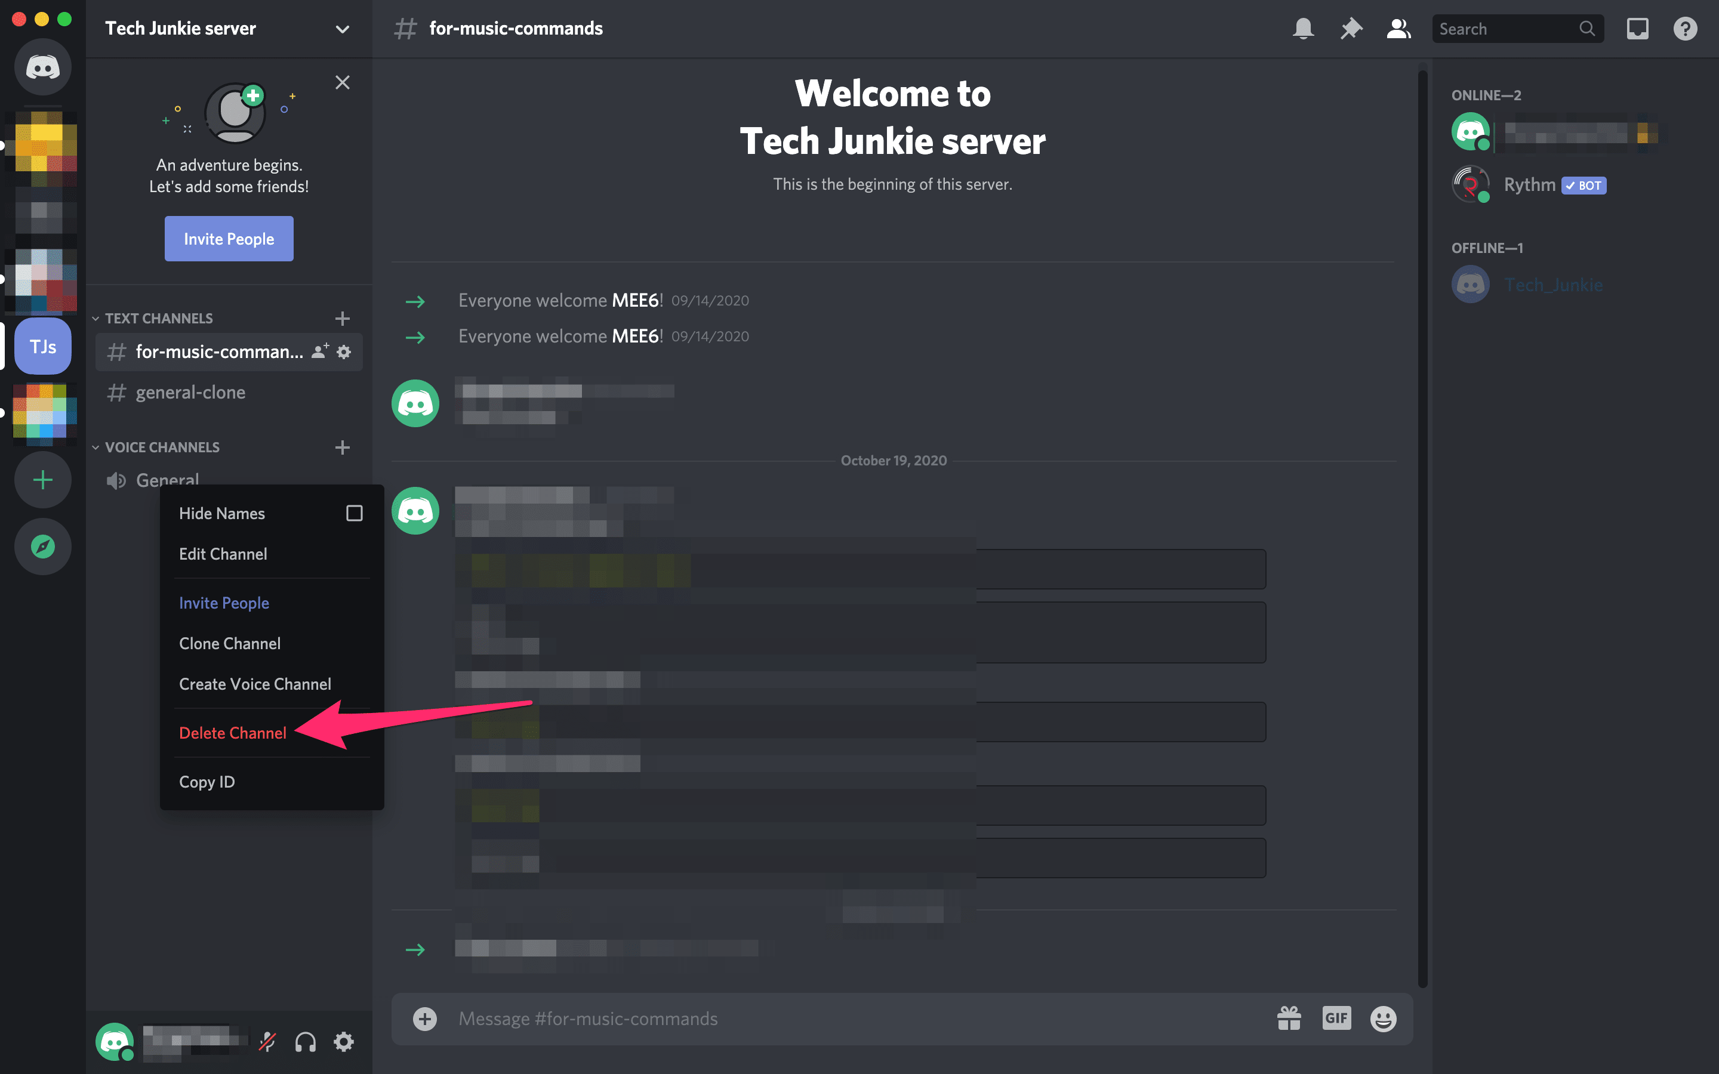
Task: Click the Discord home button icon
Action: click(x=44, y=68)
